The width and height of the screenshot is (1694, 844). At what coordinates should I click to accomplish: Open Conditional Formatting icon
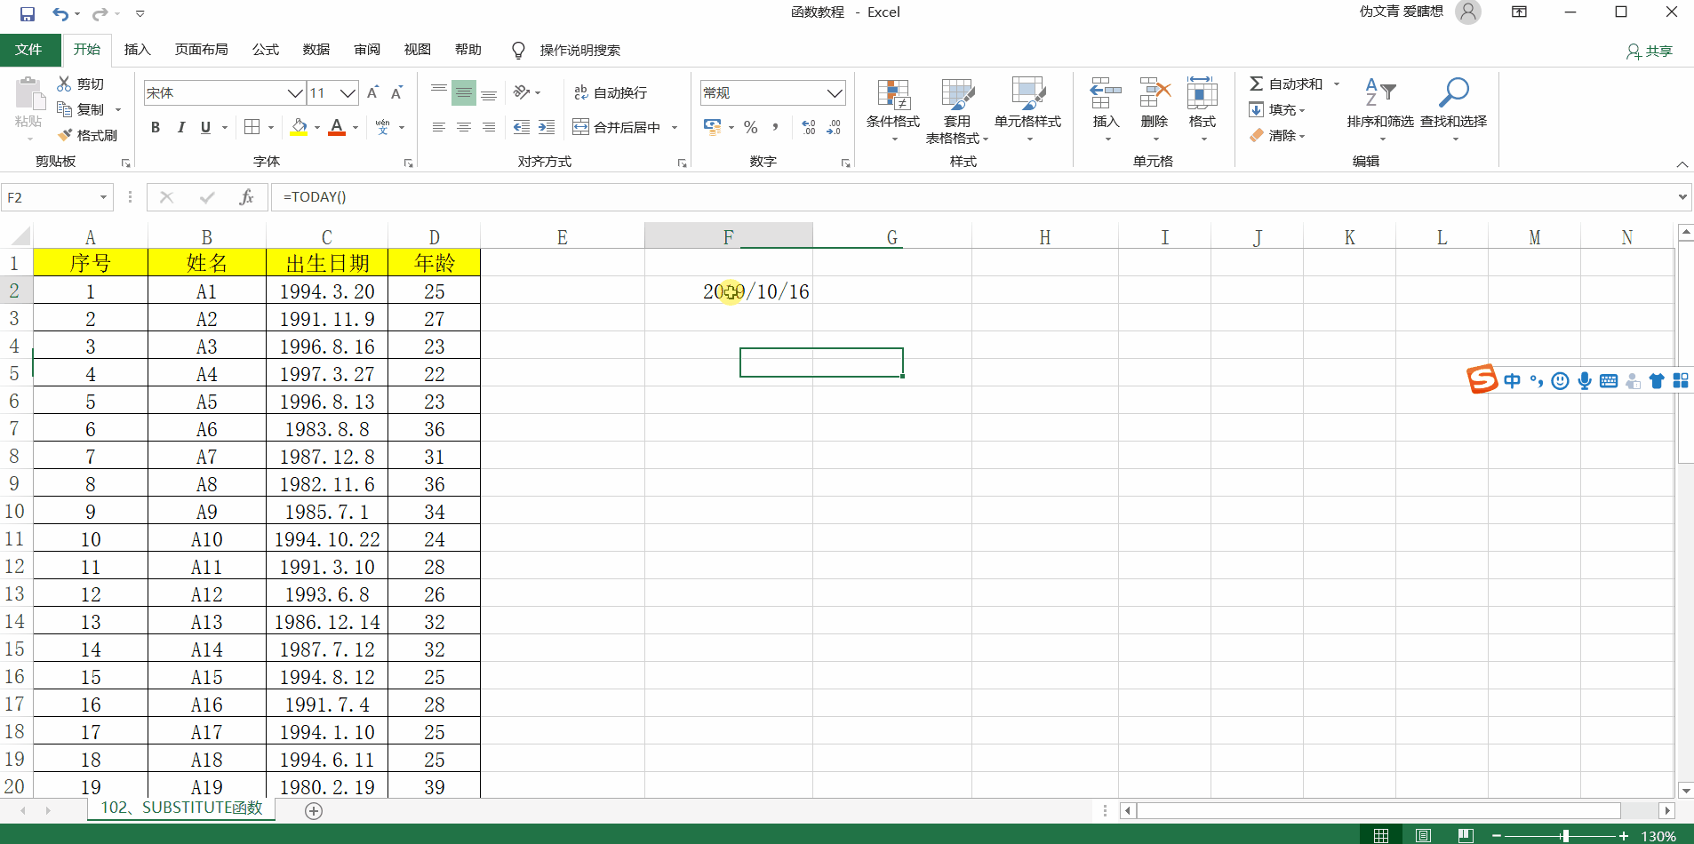pyautogui.click(x=893, y=94)
